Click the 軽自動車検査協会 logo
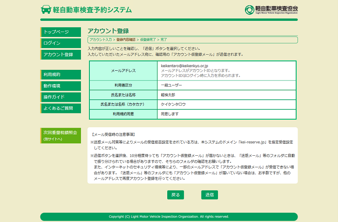Image resolution: width=338 pixels, height=222 pixels. [x=271, y=10]
